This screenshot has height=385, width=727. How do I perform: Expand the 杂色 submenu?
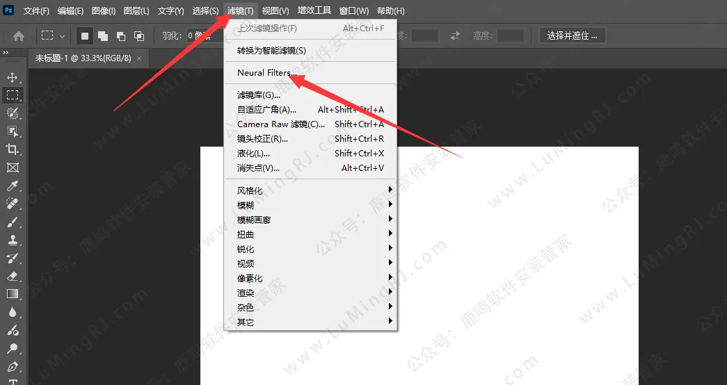point(310,307)
